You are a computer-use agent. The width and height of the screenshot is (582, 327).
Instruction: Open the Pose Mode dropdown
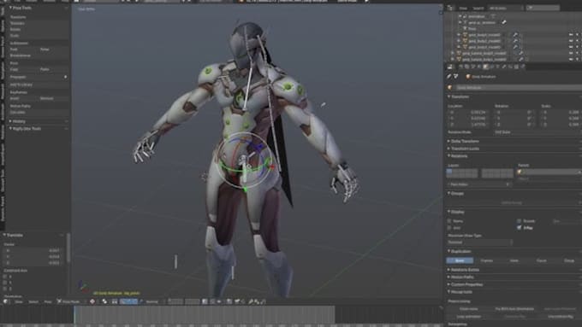(70, 301)
